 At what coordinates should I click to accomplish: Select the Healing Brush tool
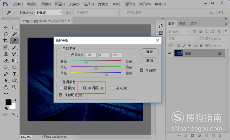pyautogui.click(x=6, y=48)
